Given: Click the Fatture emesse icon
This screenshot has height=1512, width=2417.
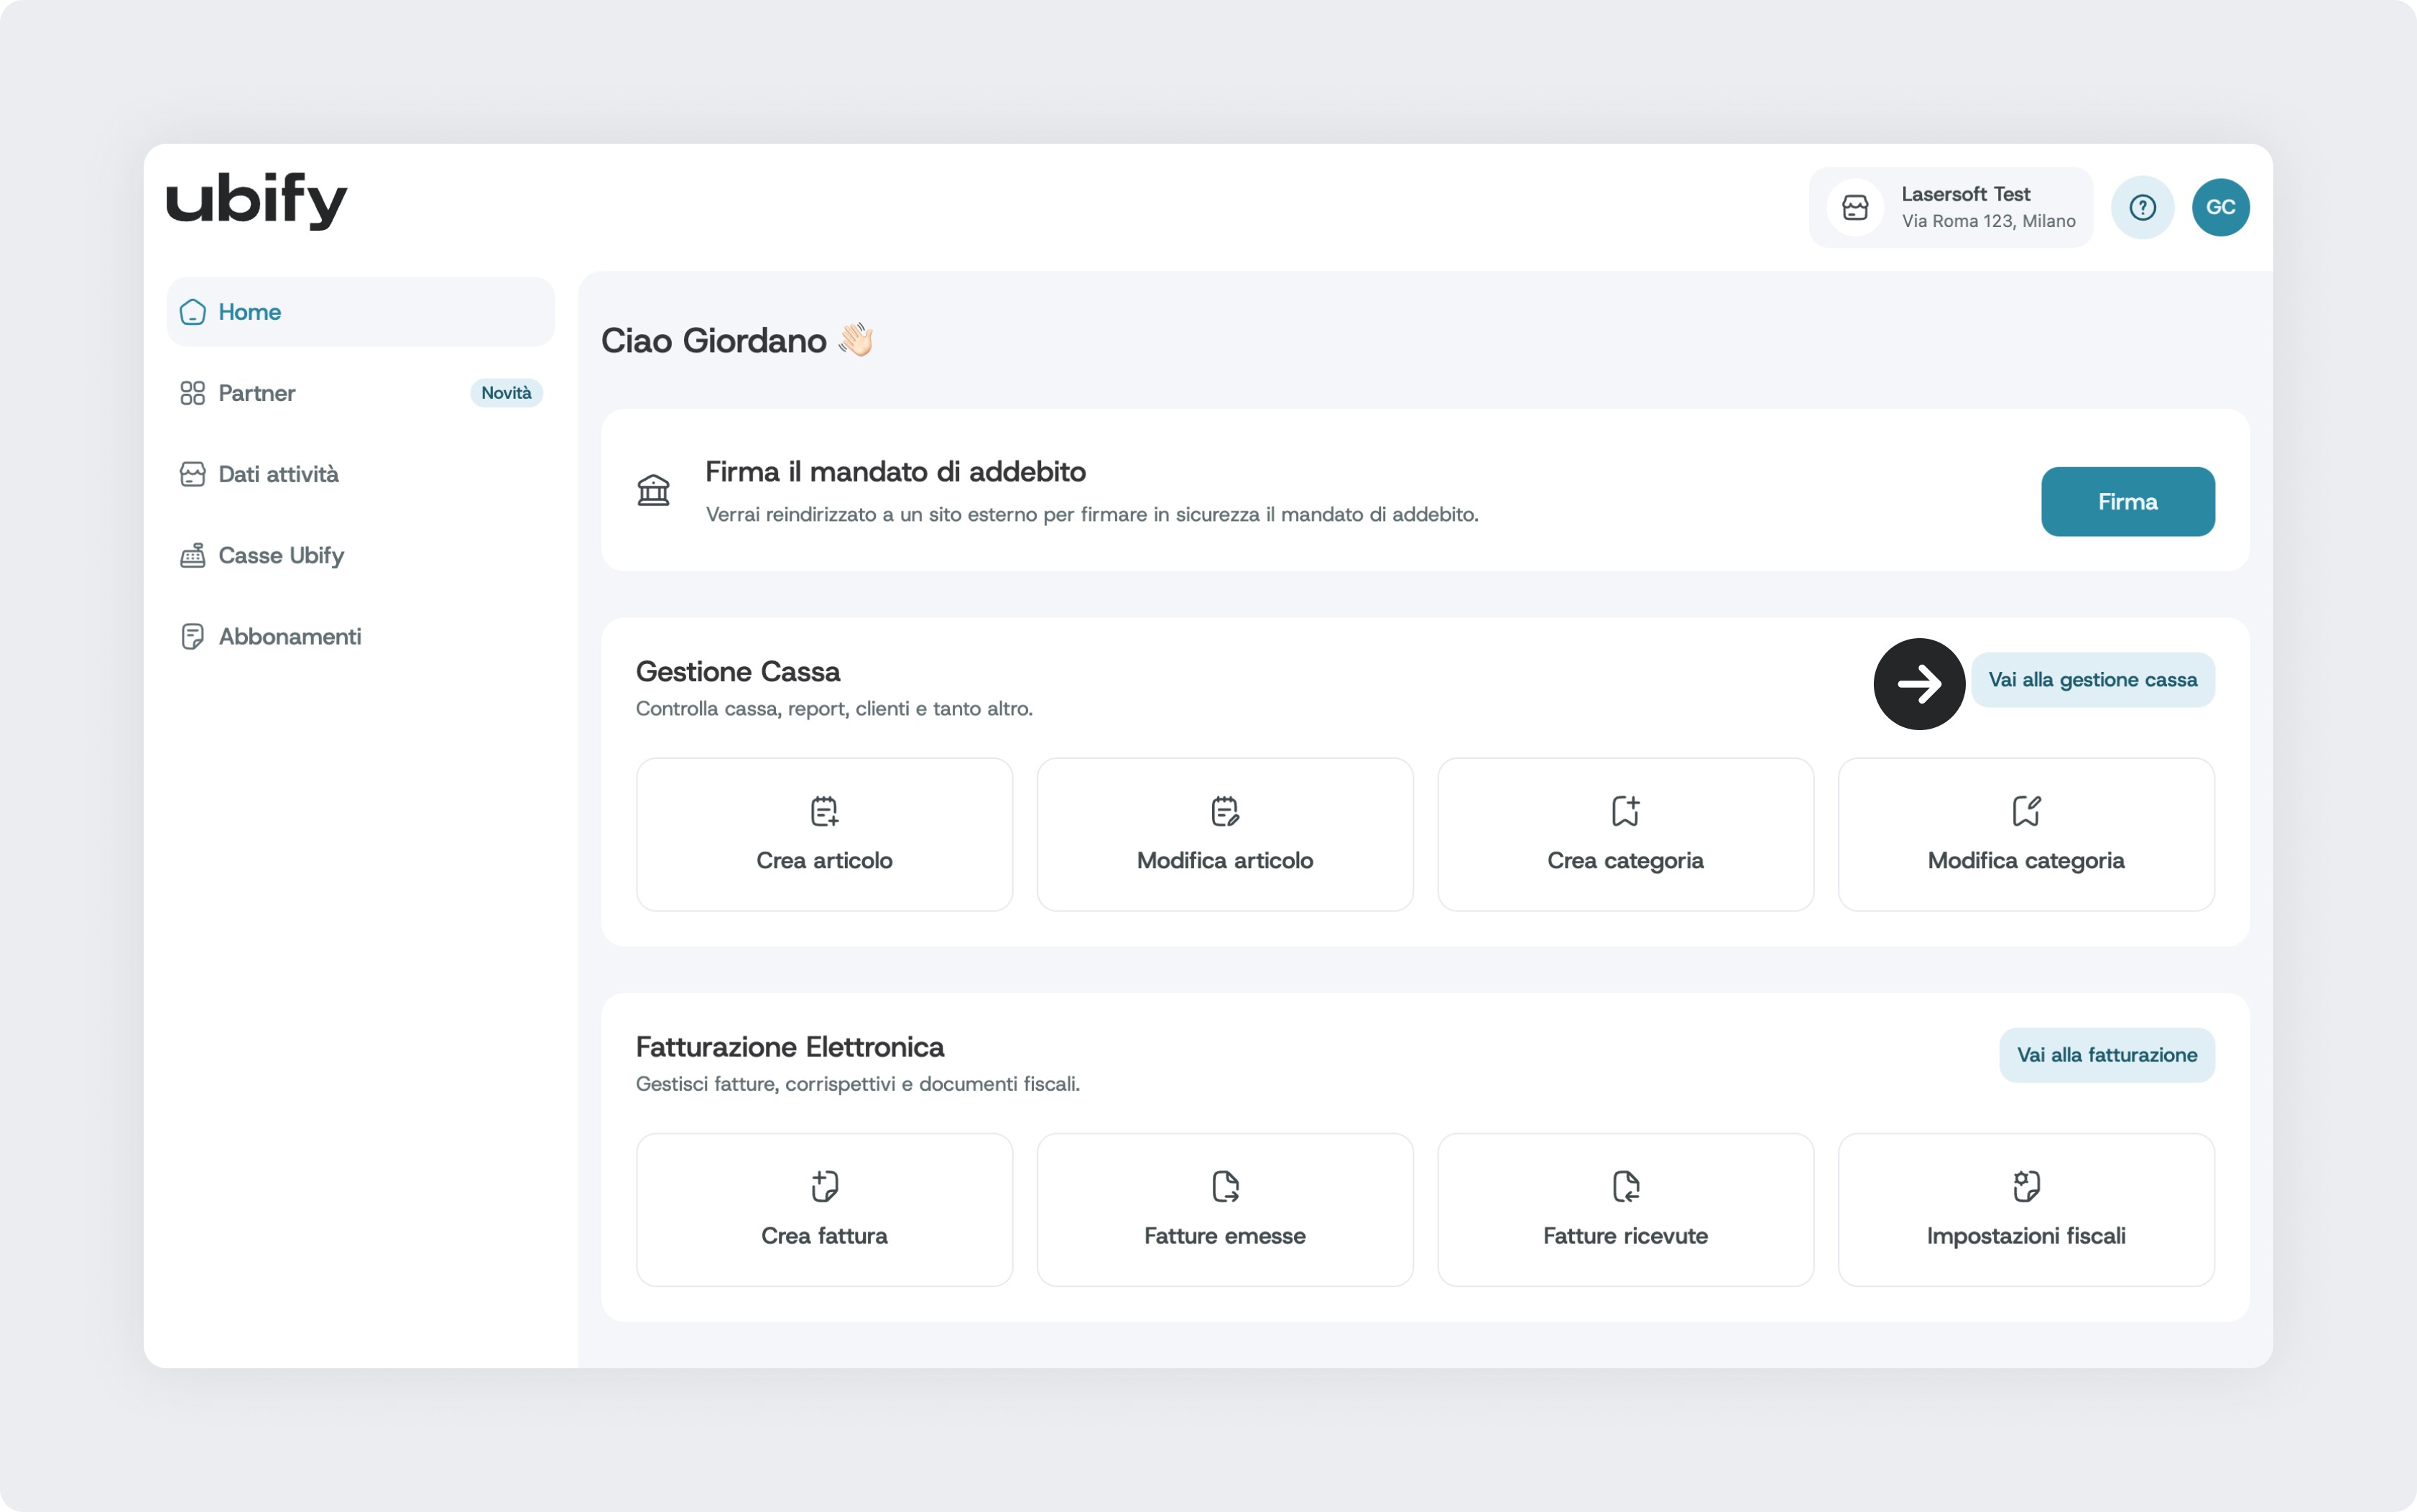Looking at the screenshot, I should (1224, 1186).
